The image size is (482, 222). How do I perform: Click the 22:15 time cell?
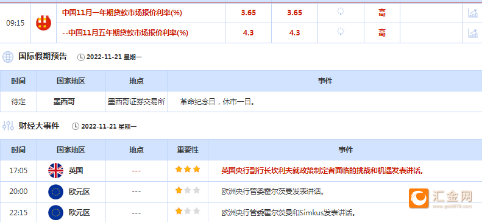tap(18, 212)
